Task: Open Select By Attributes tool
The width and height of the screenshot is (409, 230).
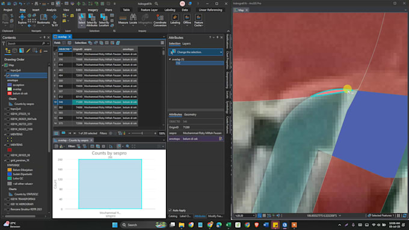Action: pyautogui.click(x=92, y=20)
